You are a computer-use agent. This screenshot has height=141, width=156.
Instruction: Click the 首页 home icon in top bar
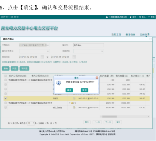130,17
